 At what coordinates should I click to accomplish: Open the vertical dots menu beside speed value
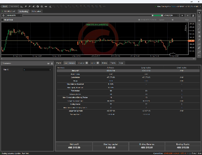click(194, 20)
